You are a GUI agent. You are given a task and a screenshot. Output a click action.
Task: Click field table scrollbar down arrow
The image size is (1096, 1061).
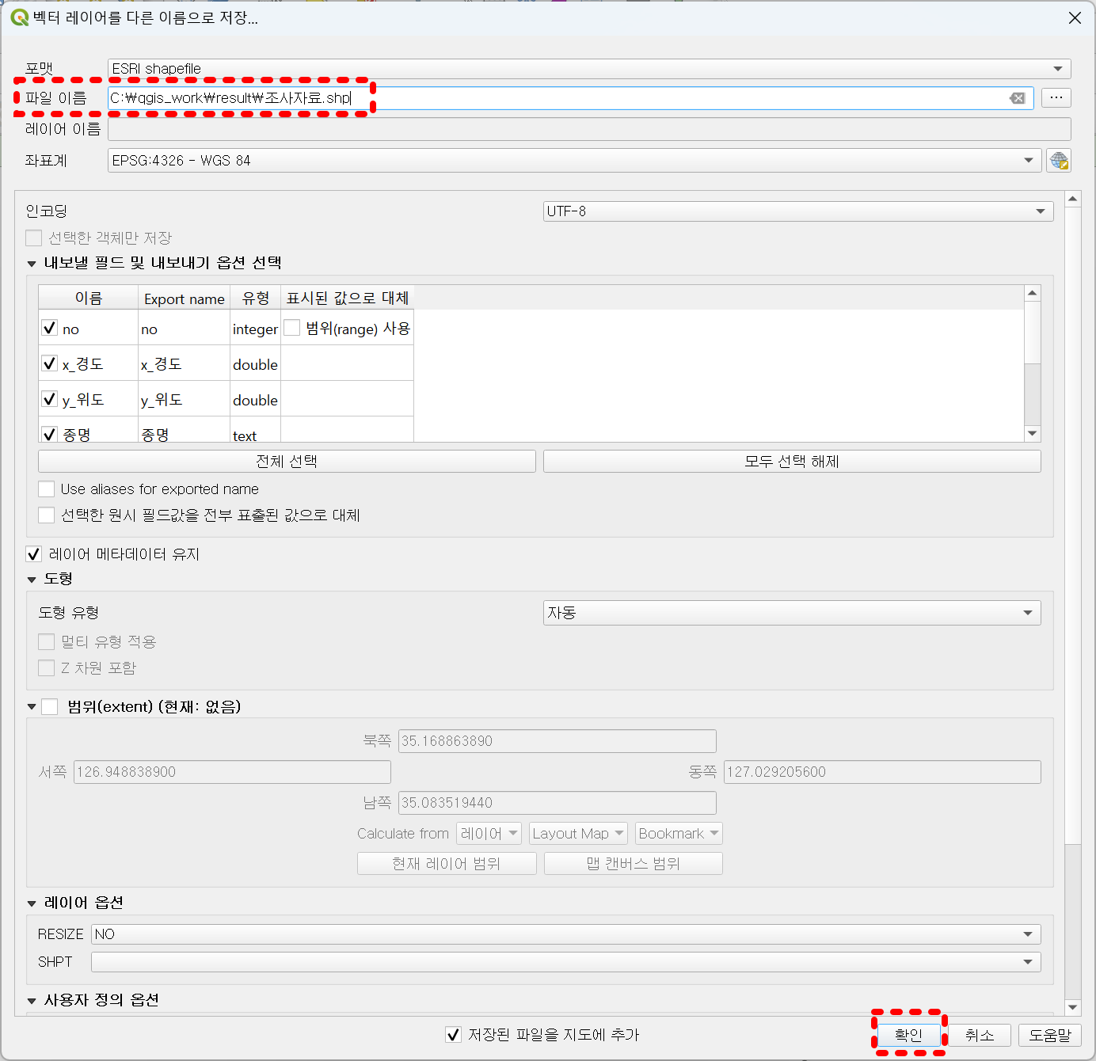tap(1032, 433)
